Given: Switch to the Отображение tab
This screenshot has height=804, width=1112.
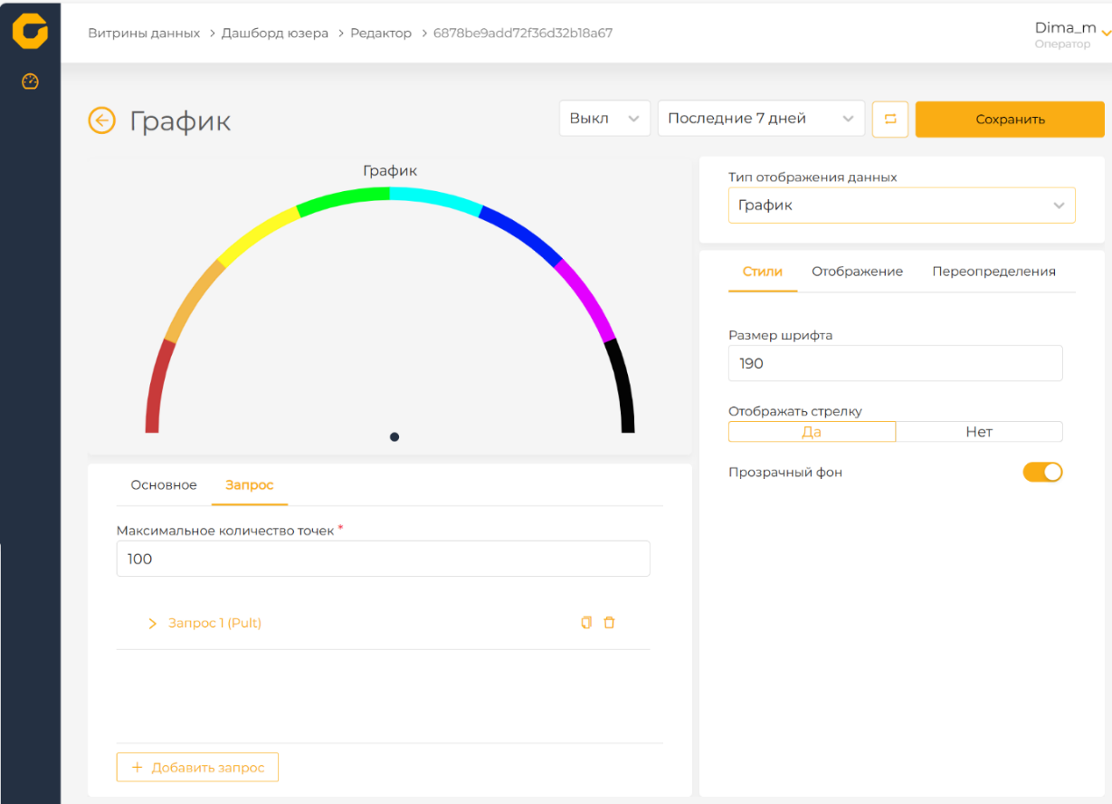Looking at the screenshot, I should coord(857,272).
